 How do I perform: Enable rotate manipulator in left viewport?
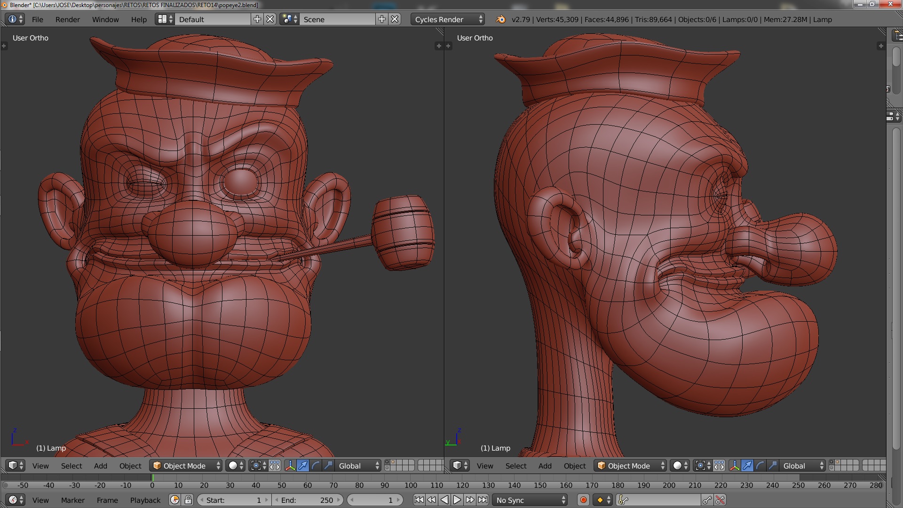316,466
